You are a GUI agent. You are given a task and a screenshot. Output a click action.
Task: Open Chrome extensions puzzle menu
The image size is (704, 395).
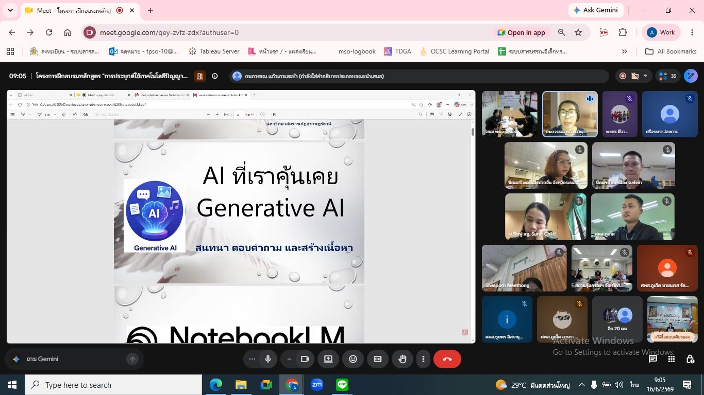point(623,32)
